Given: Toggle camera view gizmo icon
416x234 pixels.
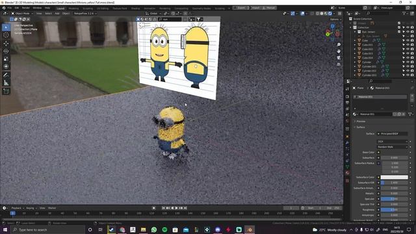Looking at the screenshot, I should (339, 58).
